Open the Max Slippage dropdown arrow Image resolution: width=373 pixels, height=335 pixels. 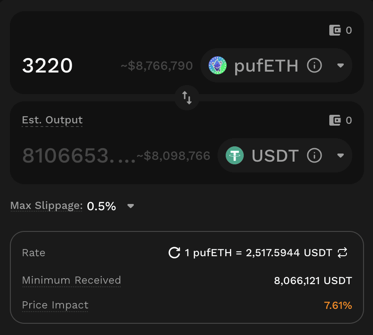[x=131, y=206]
